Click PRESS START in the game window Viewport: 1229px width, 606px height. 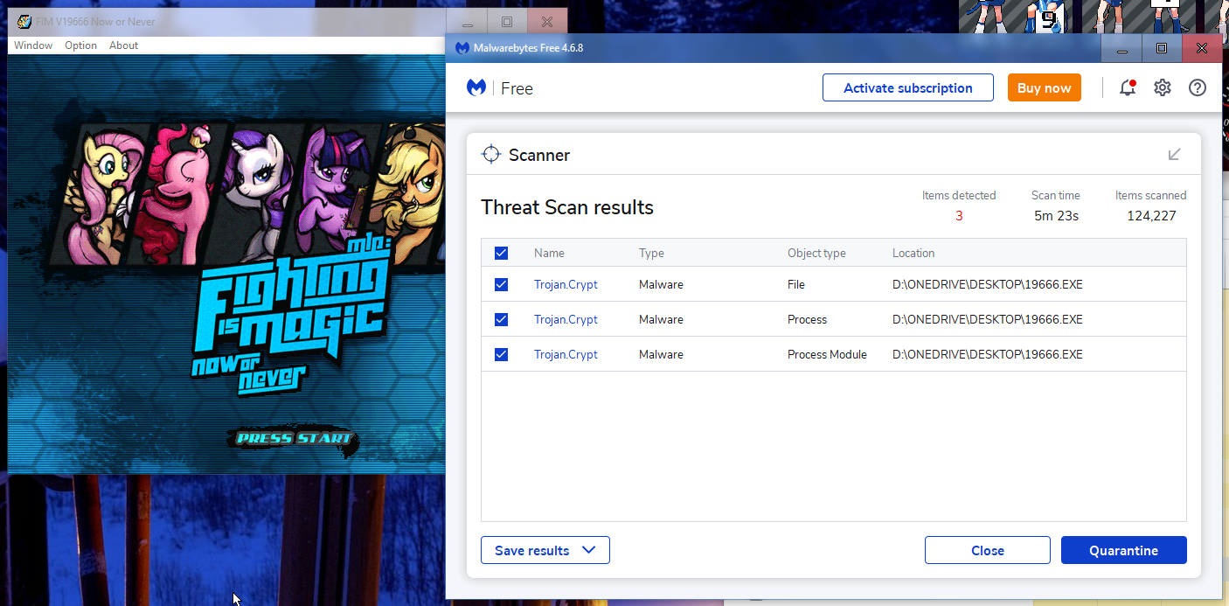[x=294, y=438]
